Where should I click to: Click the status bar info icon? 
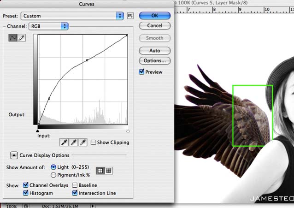[x=26, y=206]
